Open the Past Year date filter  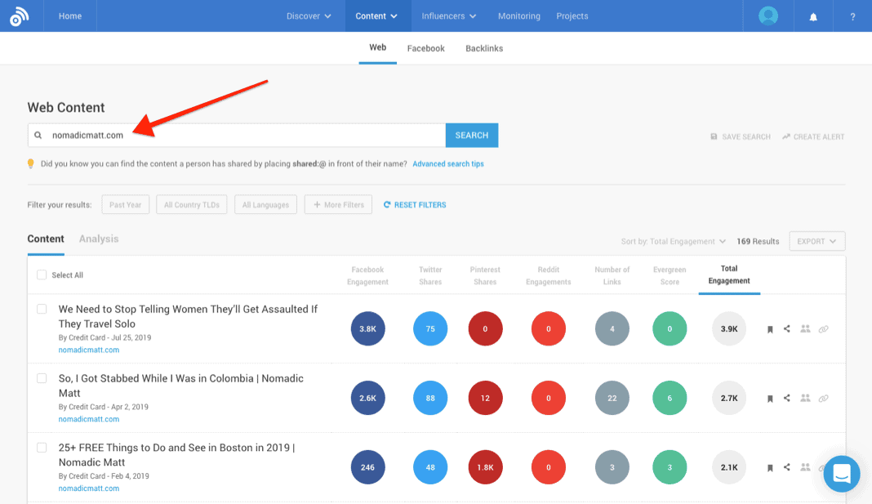click(x=125, y=205)
